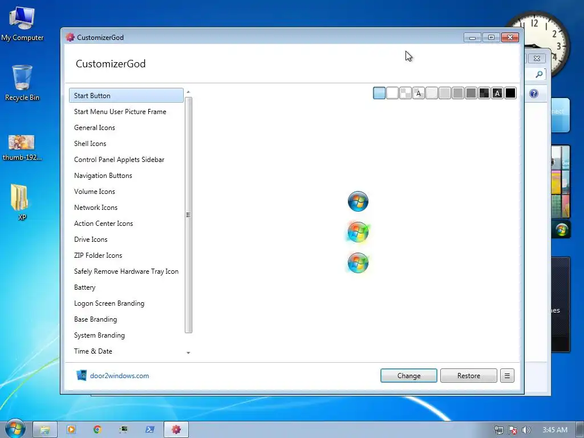This screenshot has height=438, width=584.
Task: Select Logon Screen Branding
Action: pyautogui.click(x=126, y=303)
